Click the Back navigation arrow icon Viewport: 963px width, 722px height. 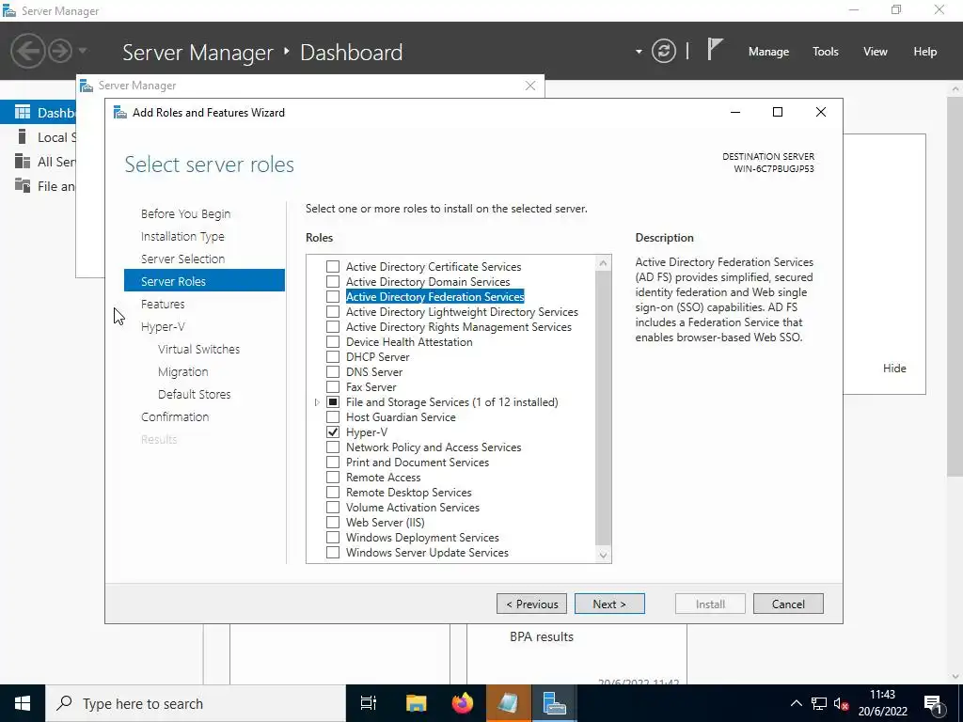click(x=27, y=51)
